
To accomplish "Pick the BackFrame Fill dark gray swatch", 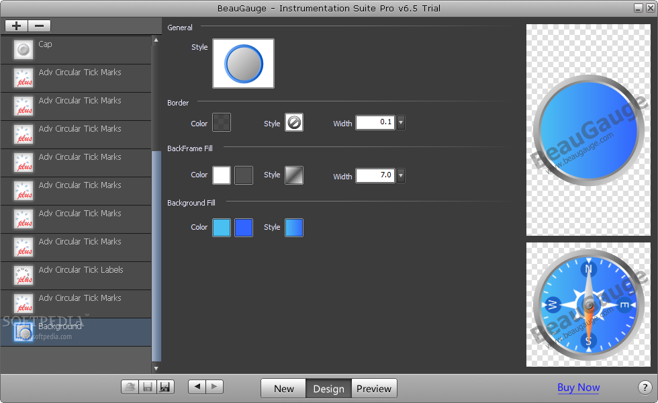I will coord(244,175).
